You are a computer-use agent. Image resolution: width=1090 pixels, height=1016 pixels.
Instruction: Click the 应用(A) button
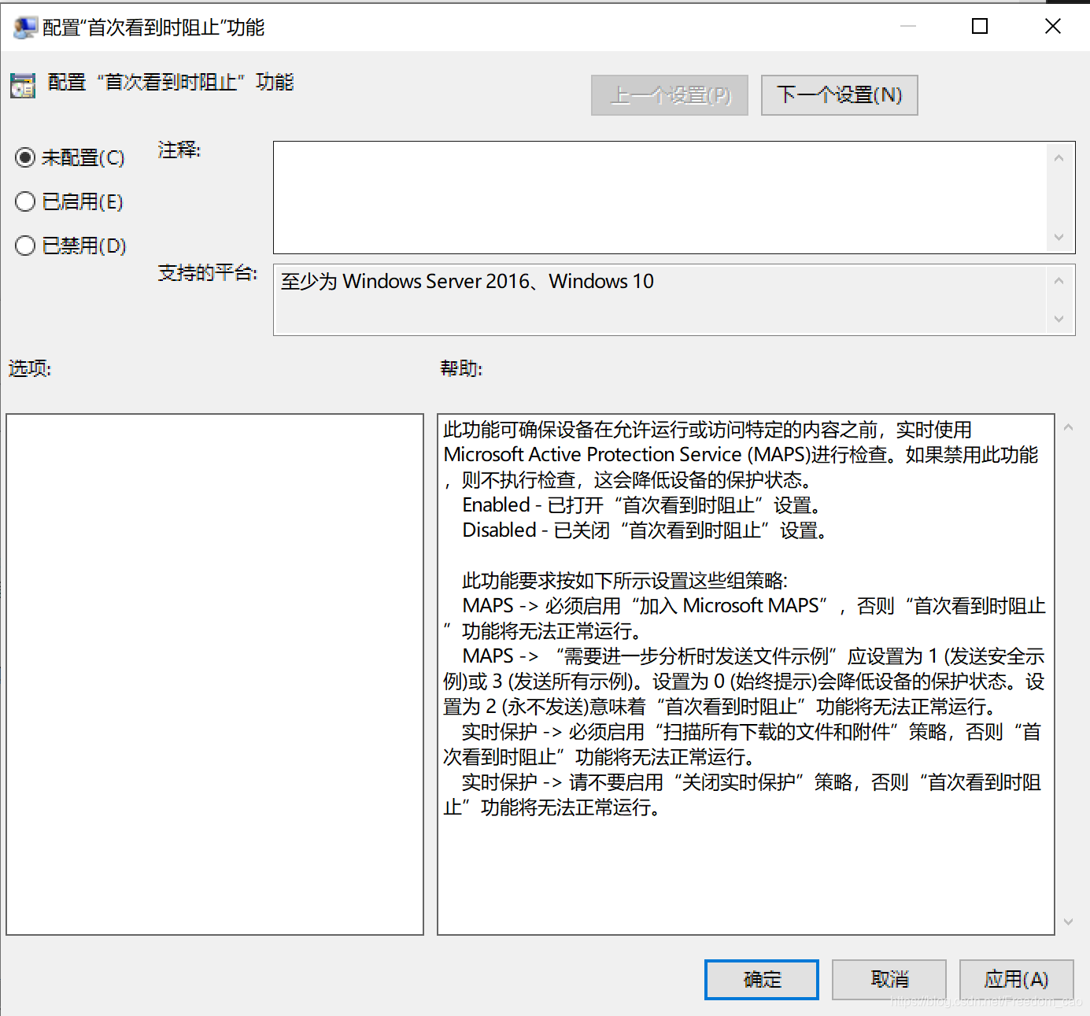[x=1017, y=980]
